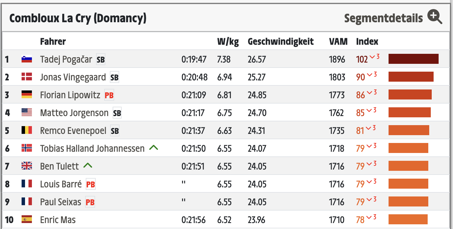This screenshot has height=229, width=453.
Task: Click the German flag beside Florian Lipowitz
Action: pyautogui.click(x=27, y=95)
